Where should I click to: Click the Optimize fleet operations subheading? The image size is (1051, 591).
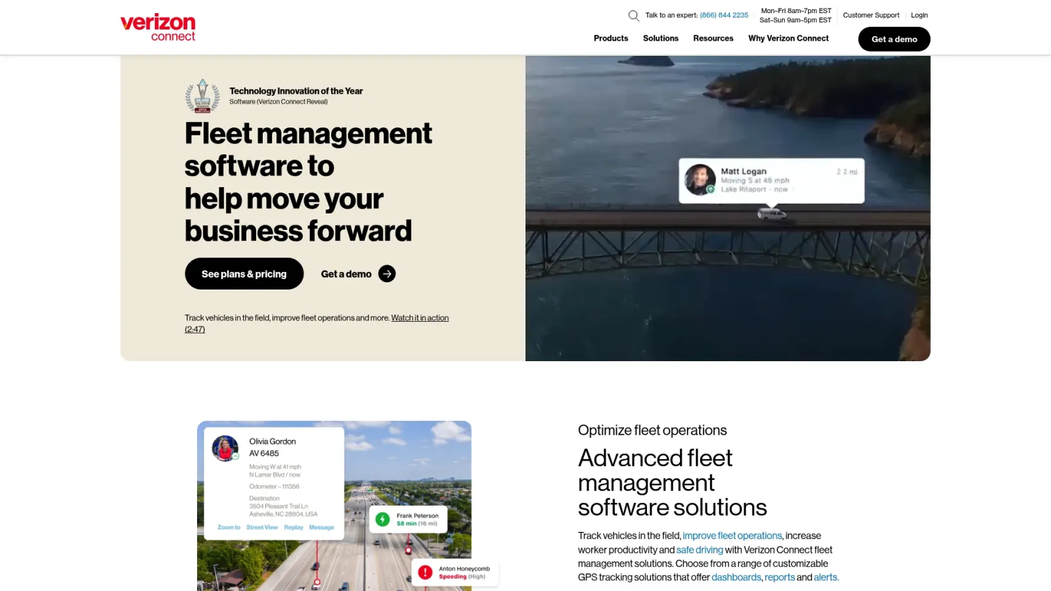[652, 430]
